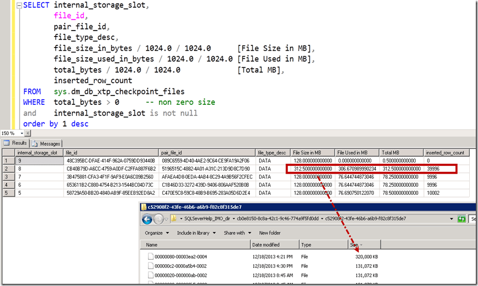Click the file icon for 000000c2-0000a5b4-0002
The width and height of the screenshot is (478, 286).
150,266
